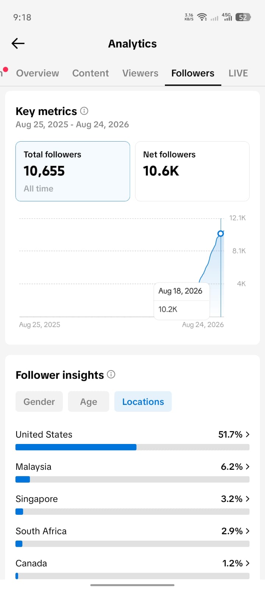This screenshot has width=265, height=590.
Task: Select the Total followers card
Action: [x=73, y=171]
